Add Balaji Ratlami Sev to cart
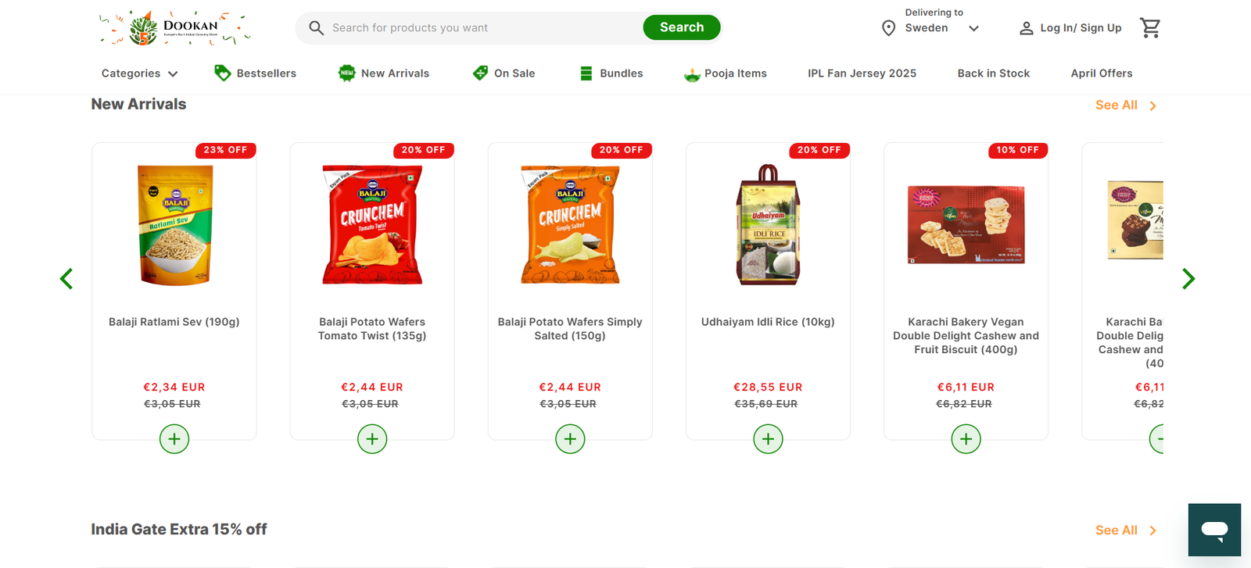The width and height of the screenshot is (1251, 568). pos(174,439)
